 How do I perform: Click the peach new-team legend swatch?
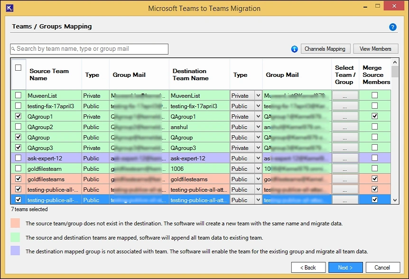[x=15, y=223]
